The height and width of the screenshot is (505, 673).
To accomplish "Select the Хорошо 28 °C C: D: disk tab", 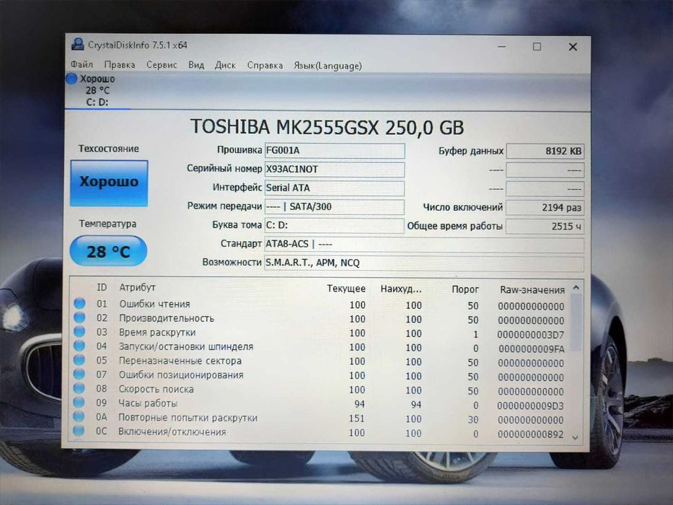I will tap(98, 90).
